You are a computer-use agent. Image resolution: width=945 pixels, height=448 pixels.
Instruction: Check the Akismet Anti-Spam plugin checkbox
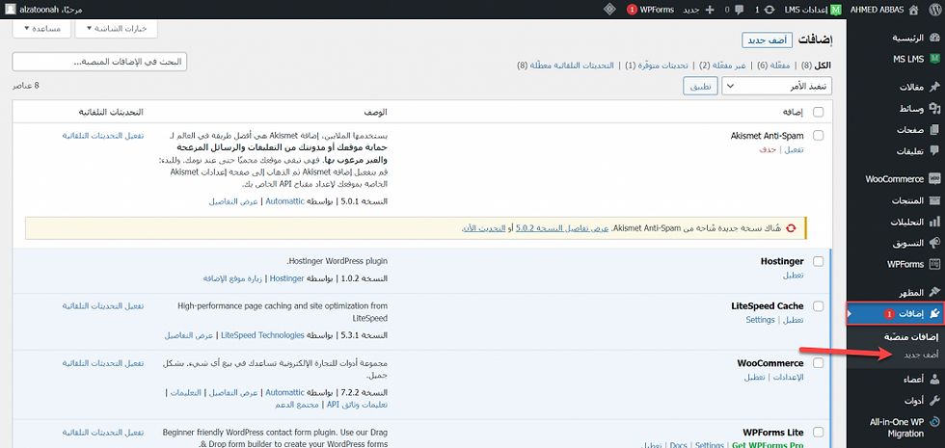(x=819, y=136)
